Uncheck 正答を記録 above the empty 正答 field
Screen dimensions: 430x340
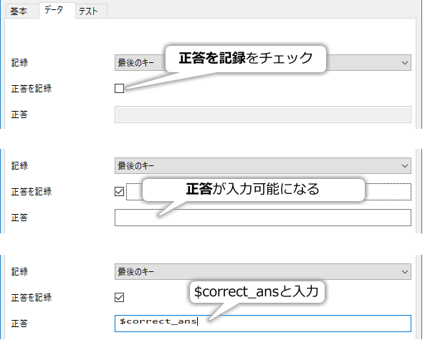click(119, 192)
